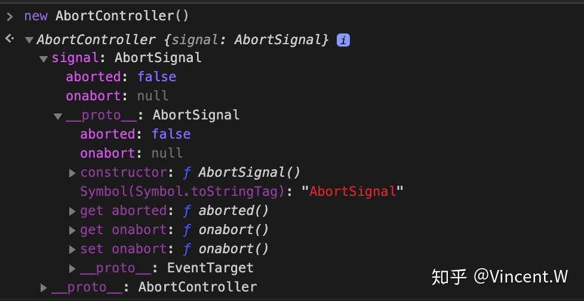The image size is (584, 301).
Task: Click the first onabort: null property
Action: click(117, 96)
